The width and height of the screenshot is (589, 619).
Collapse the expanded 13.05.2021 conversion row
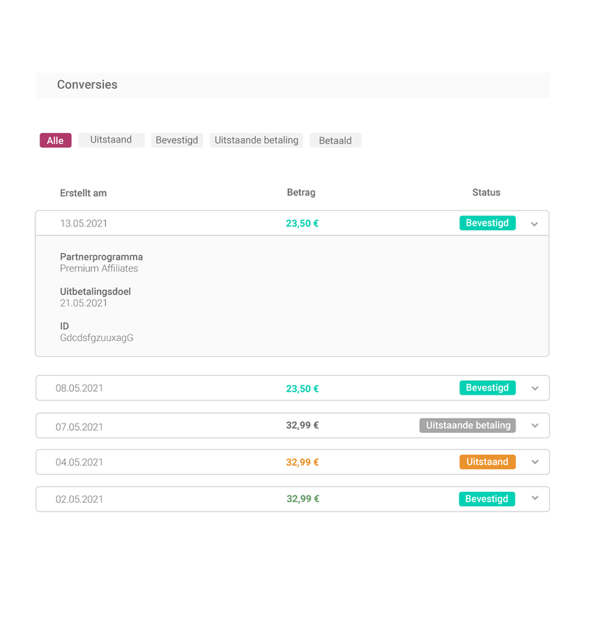(x=535, y=223)
